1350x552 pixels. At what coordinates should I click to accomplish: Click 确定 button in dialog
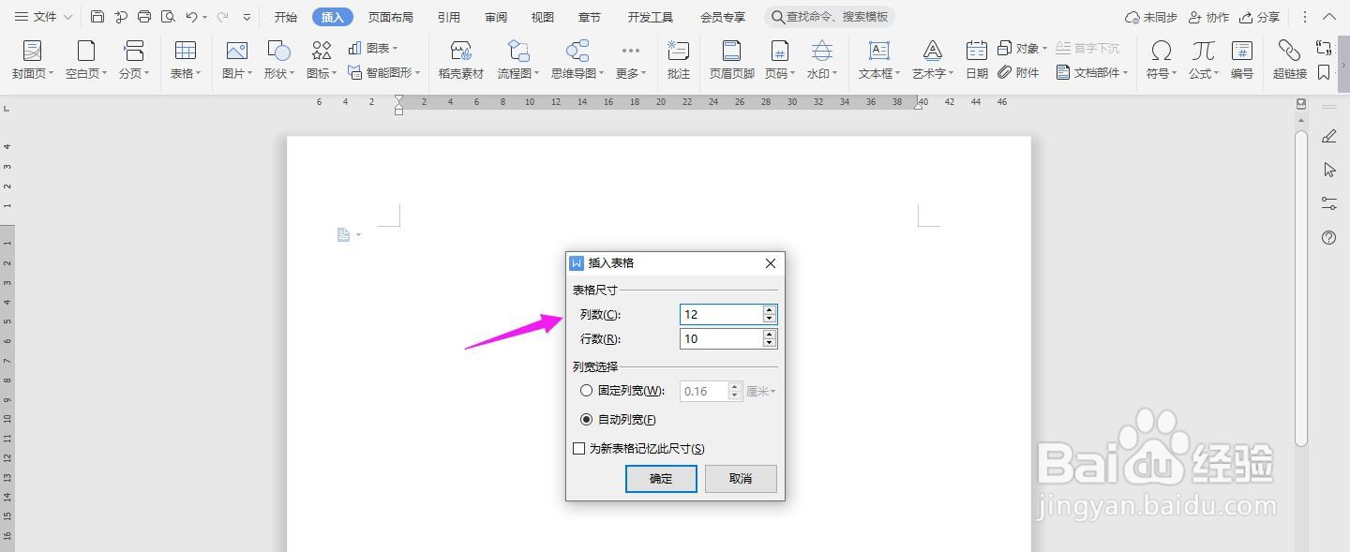661,478
